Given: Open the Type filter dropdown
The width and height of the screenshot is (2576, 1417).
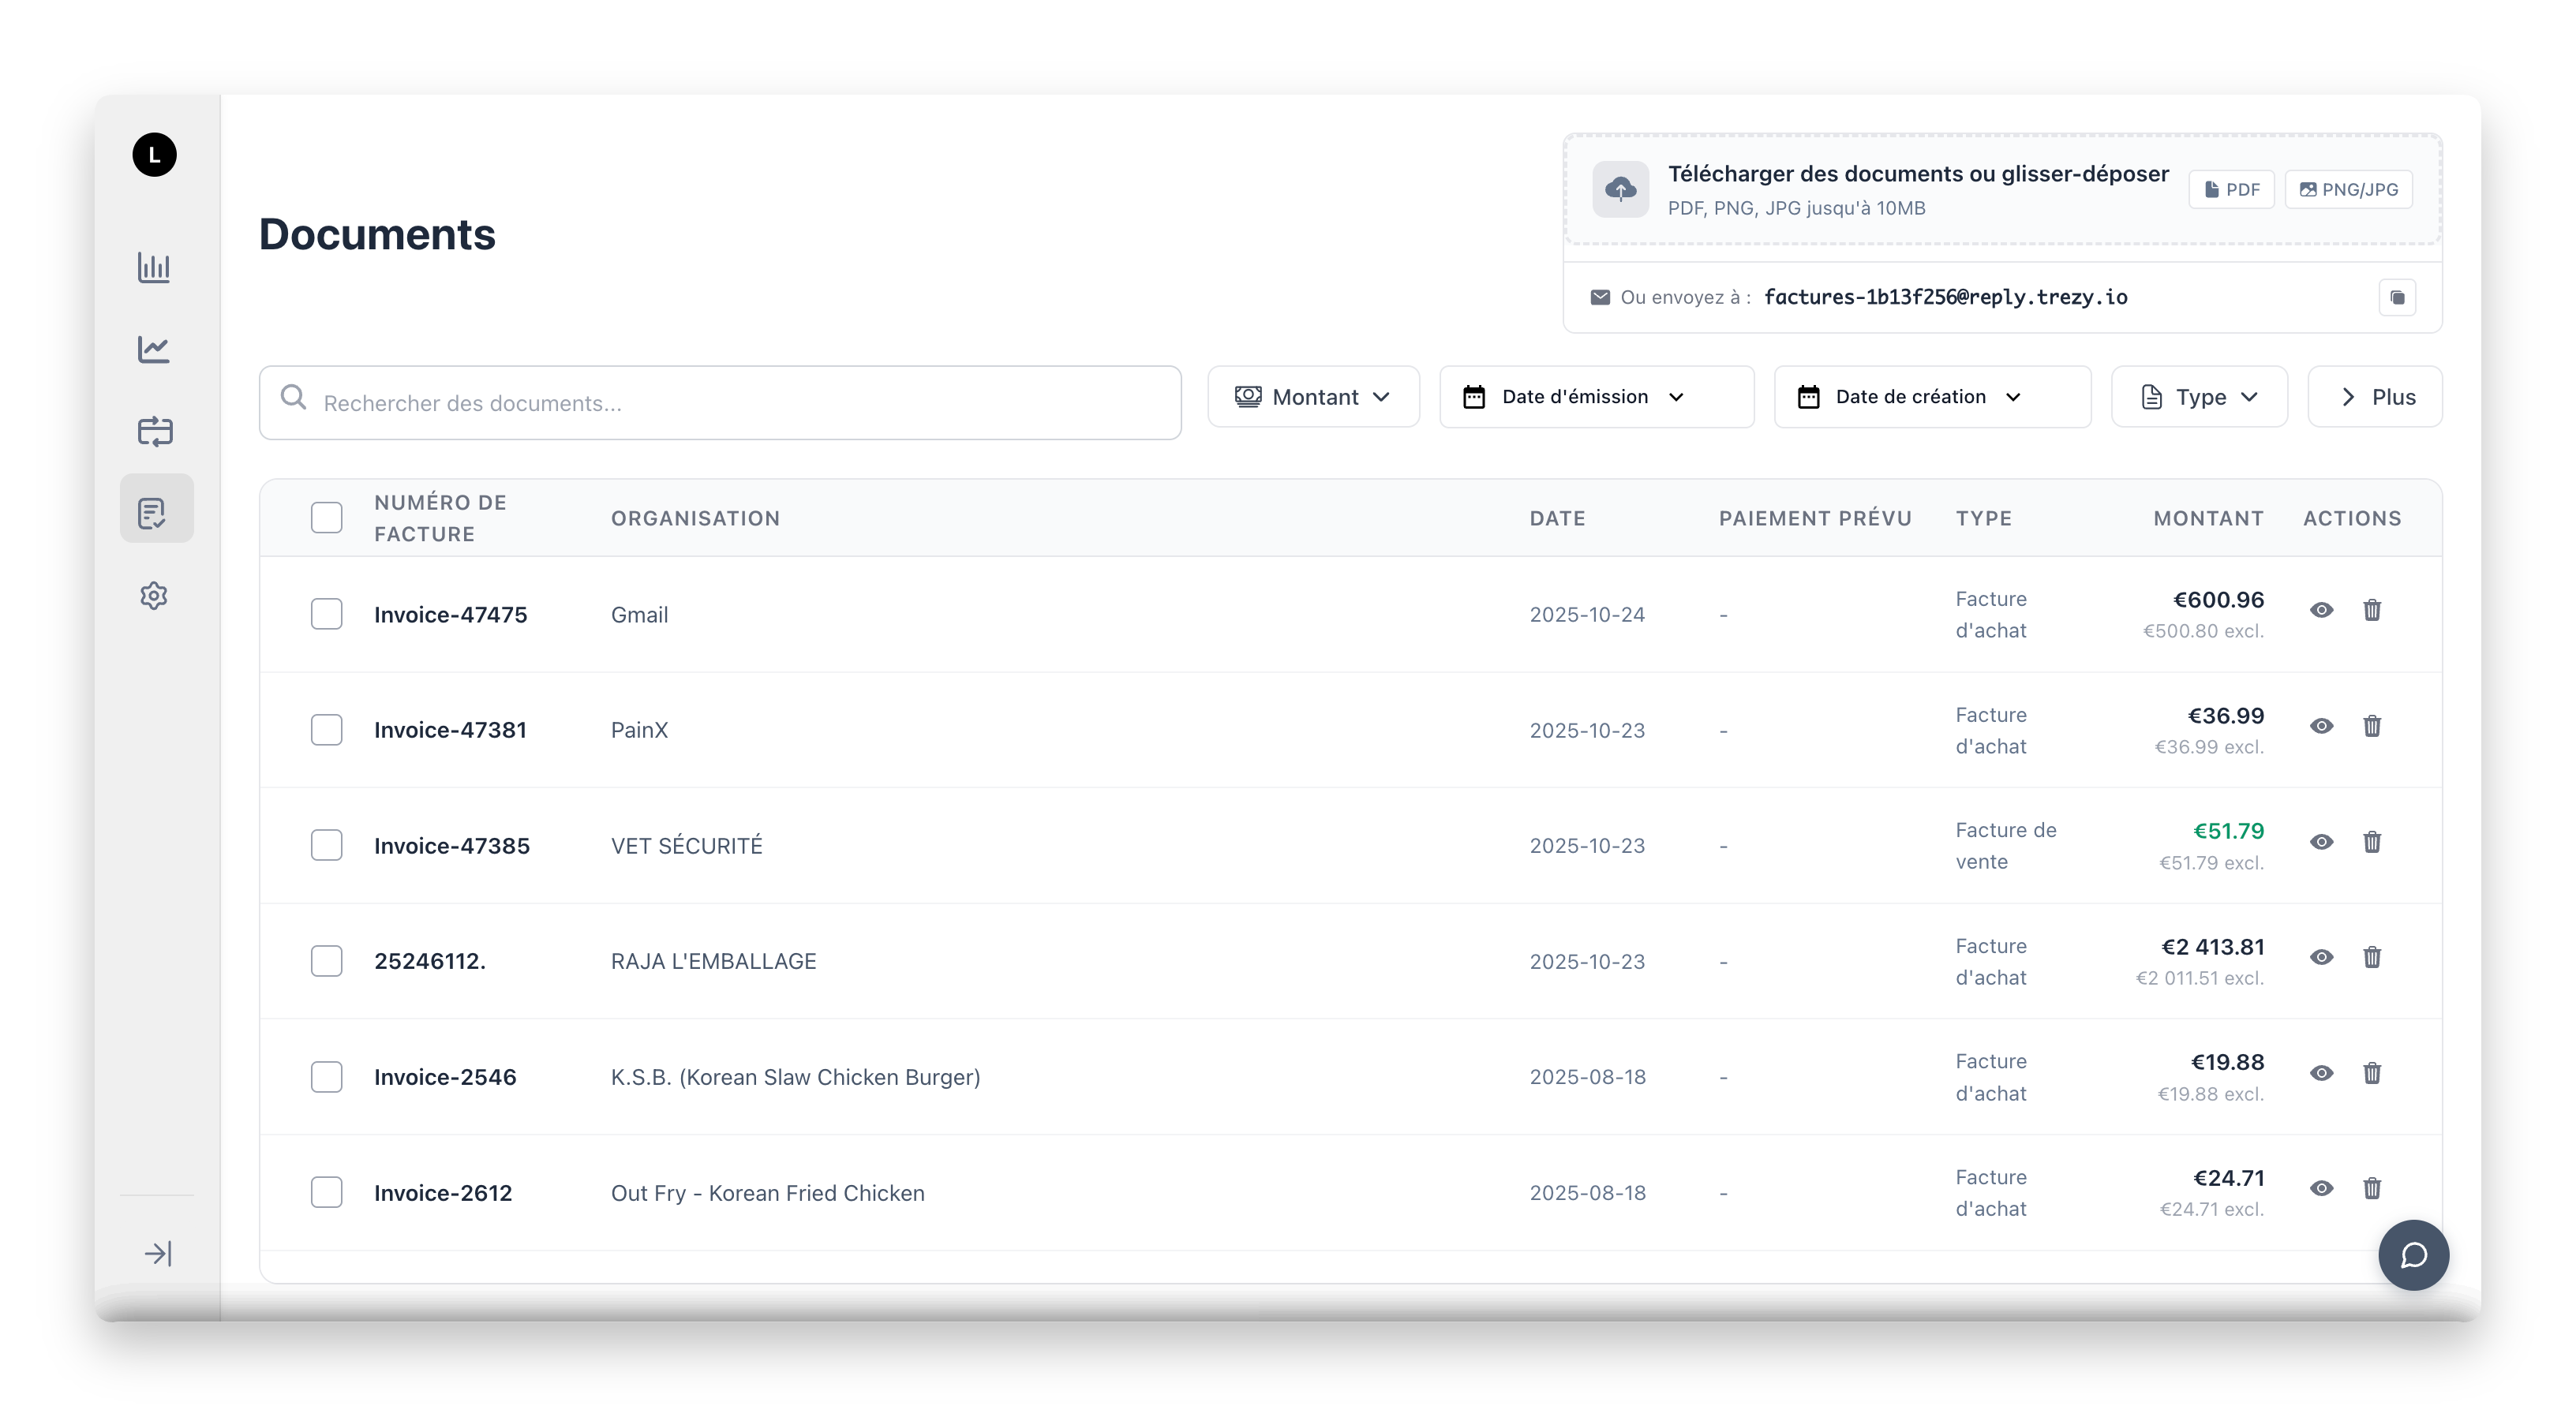Looking at the screenshot, I should [x=2198, y=397].
